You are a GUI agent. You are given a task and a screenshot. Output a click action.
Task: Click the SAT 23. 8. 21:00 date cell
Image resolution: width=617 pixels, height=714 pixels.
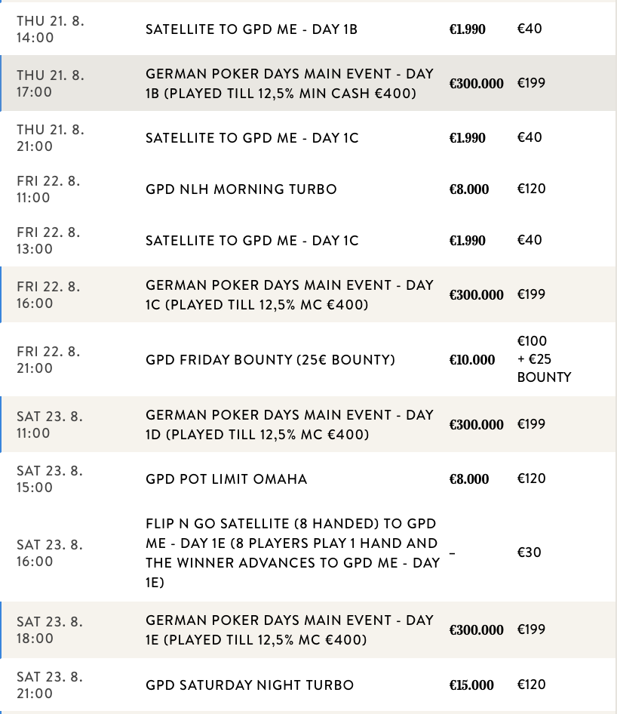coord(50,685)
